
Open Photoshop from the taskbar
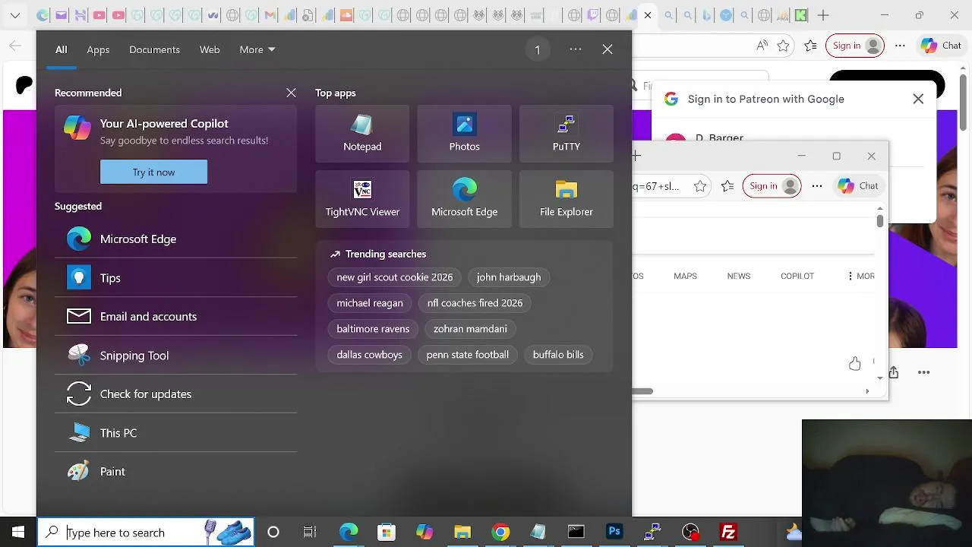tap(614, 532)
